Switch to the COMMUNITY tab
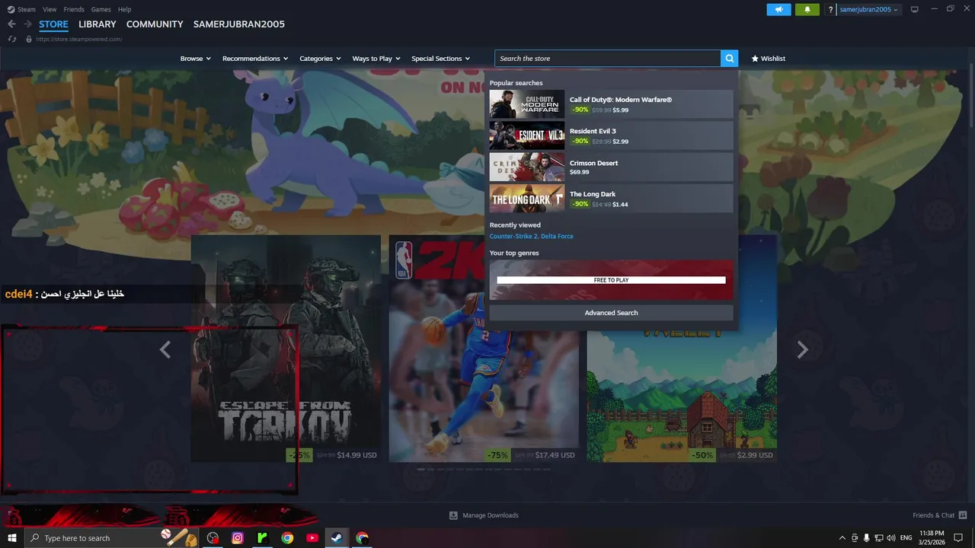975x548 pixels. [x=155, y=24]
